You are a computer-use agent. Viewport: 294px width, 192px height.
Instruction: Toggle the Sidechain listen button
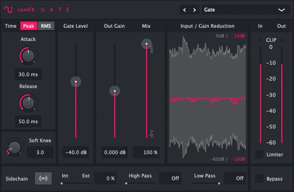pos(43,178)
